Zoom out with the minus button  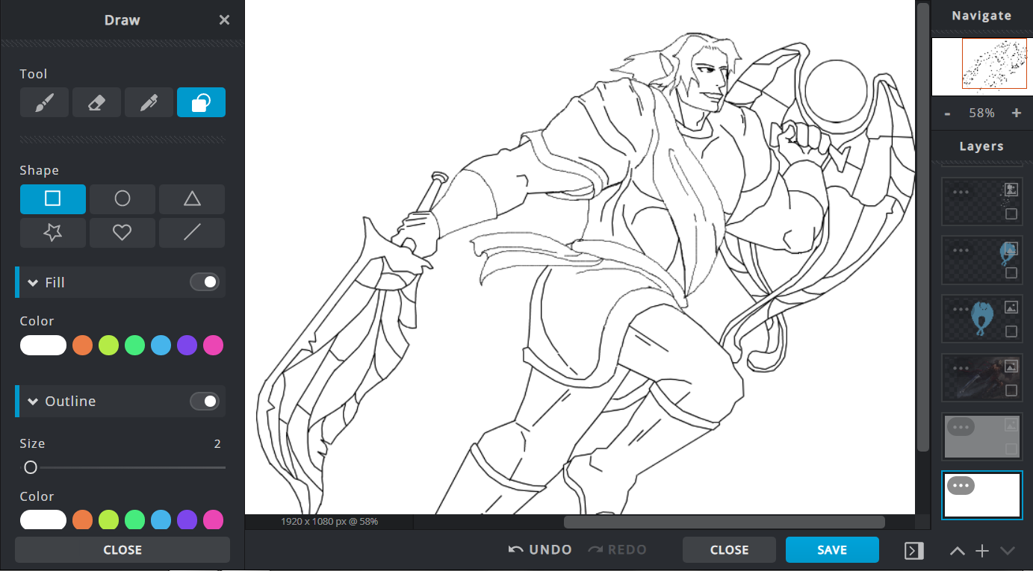[947, 113]
